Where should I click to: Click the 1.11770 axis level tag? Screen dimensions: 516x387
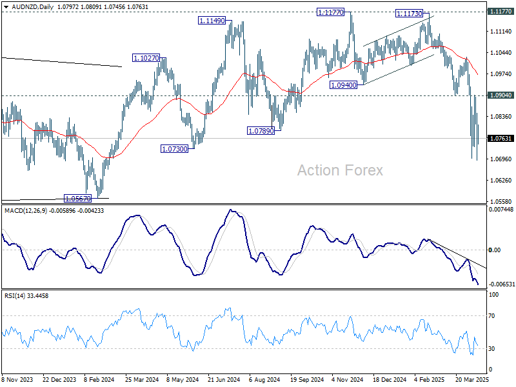pyautogui.click(x=501, y=12)
